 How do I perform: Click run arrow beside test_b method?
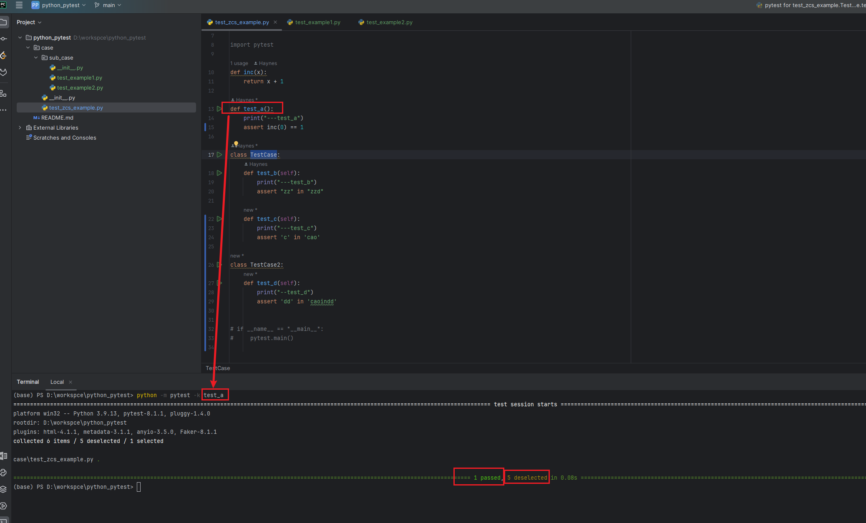pos(219,173)
